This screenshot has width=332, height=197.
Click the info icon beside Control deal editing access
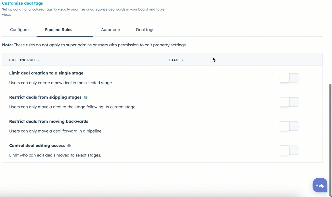click(x=69, y=146)
